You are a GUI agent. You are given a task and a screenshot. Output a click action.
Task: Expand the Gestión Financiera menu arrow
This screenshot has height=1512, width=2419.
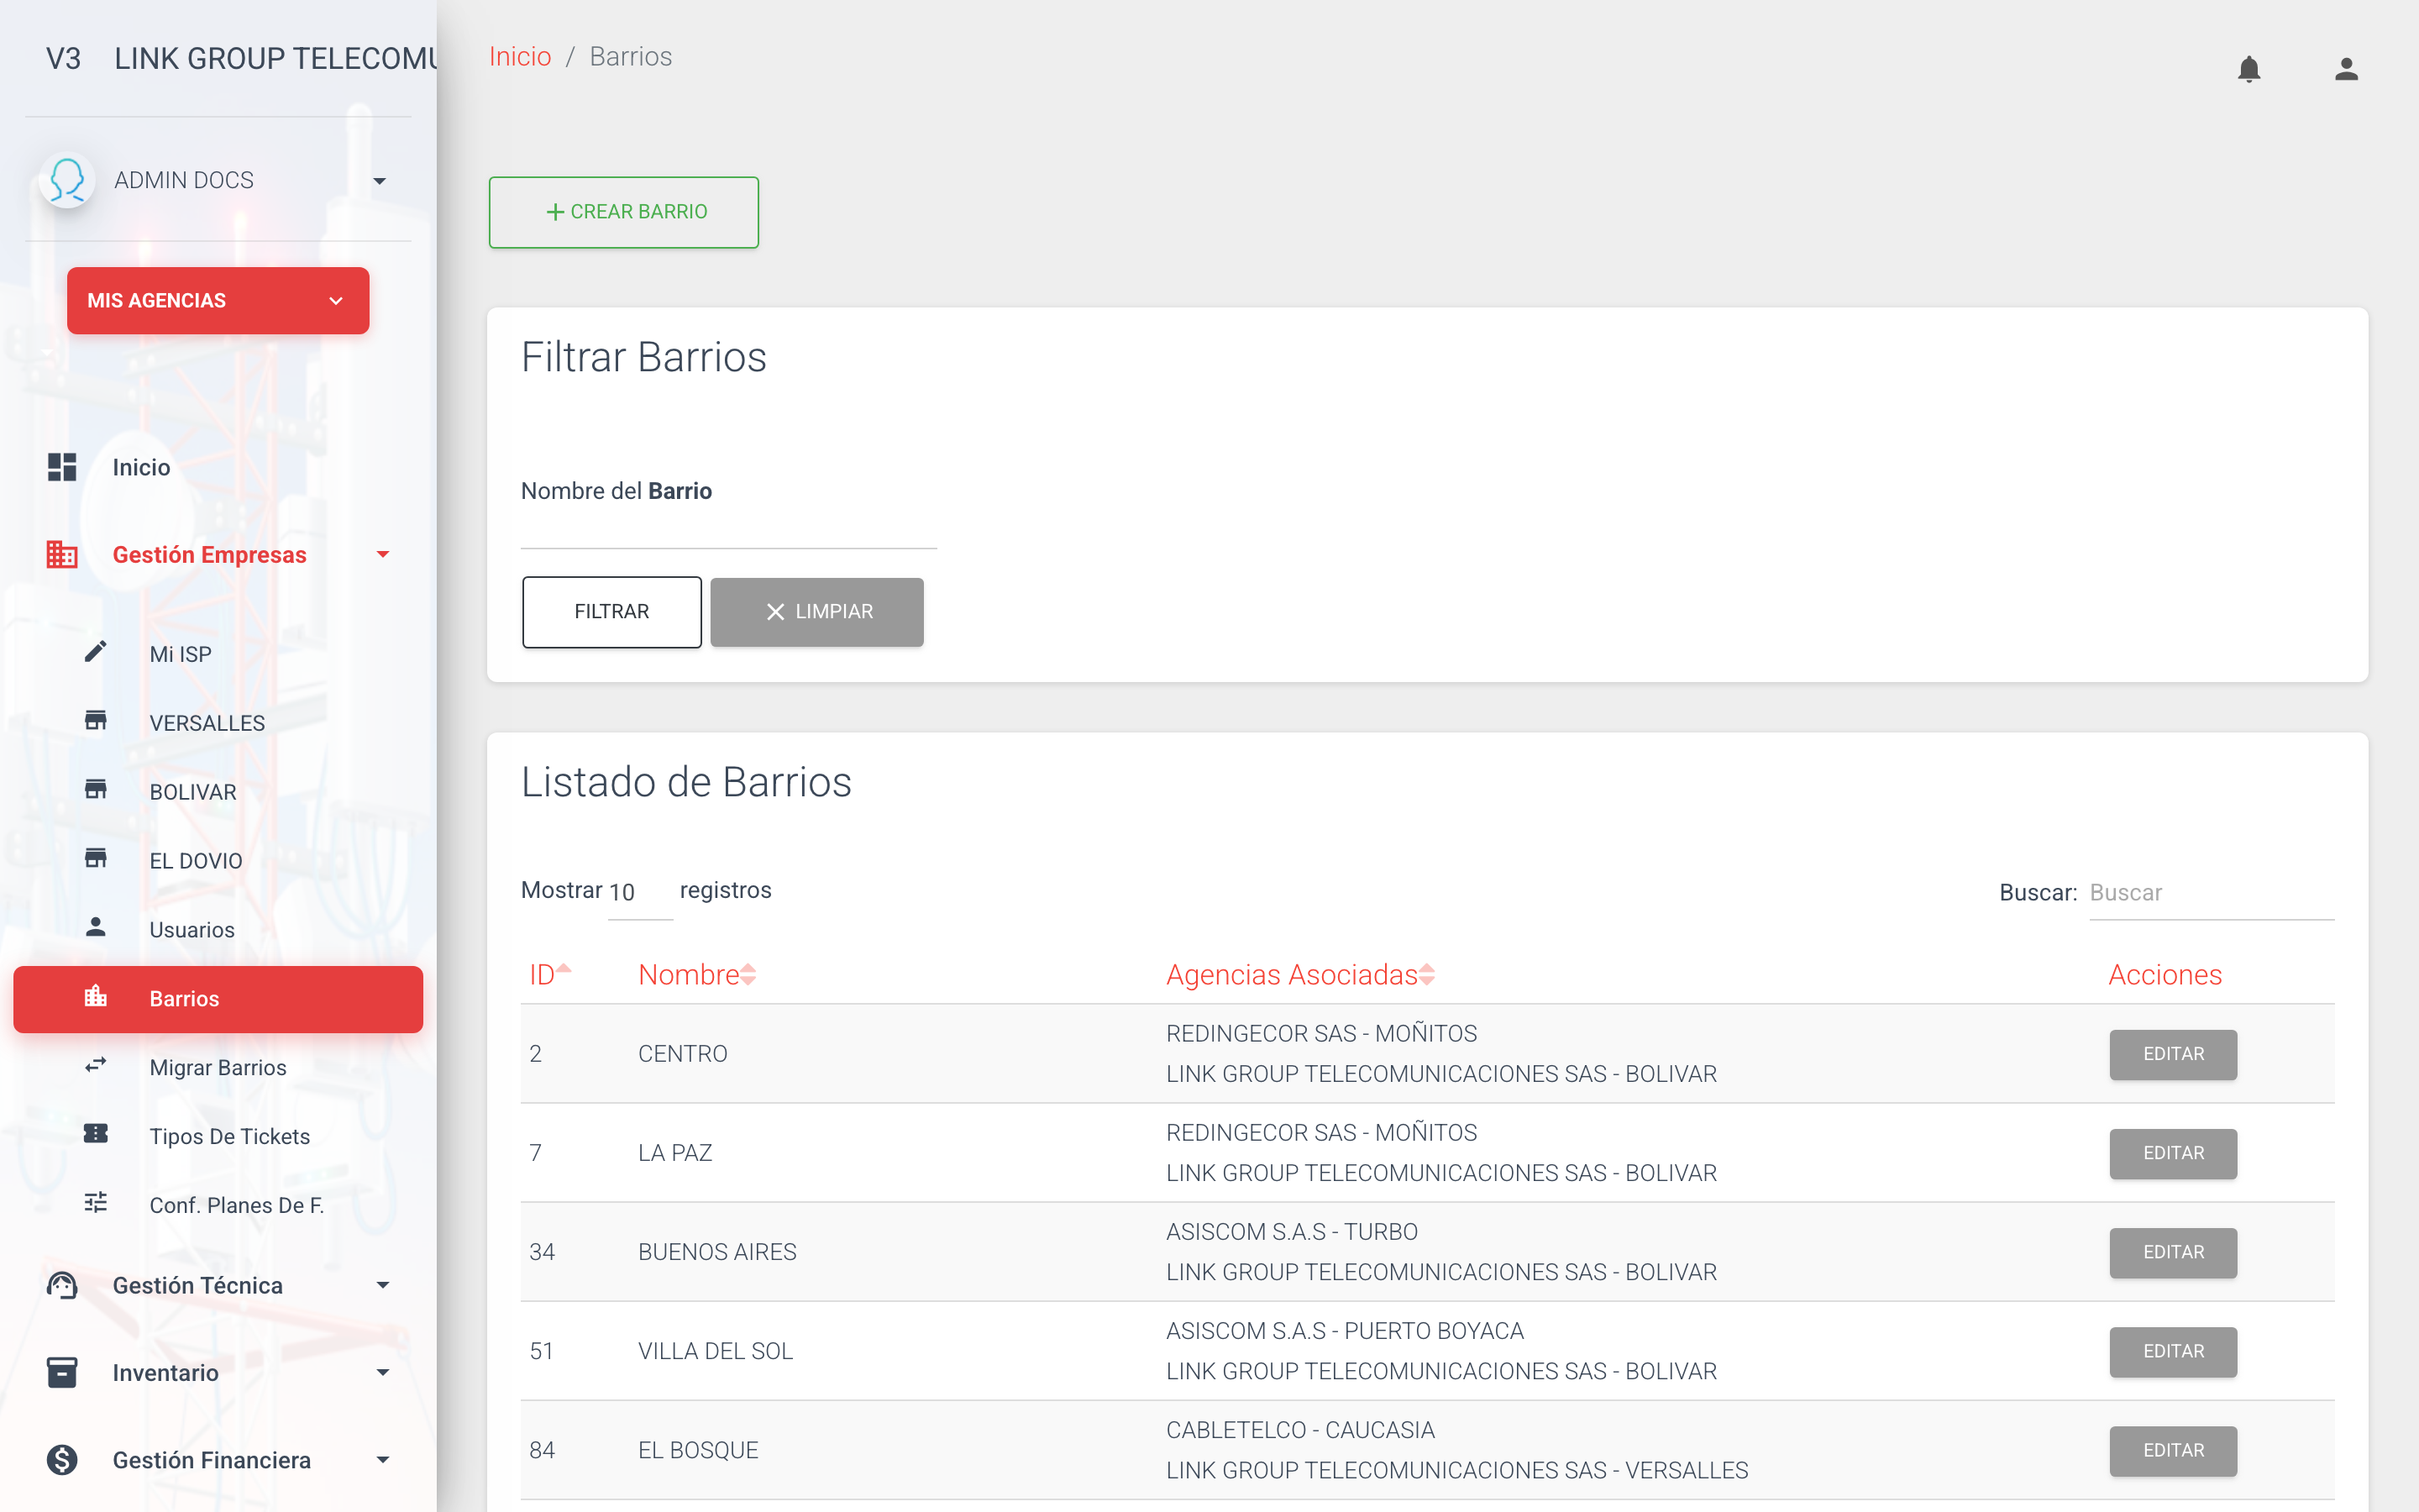[382, 1460]
